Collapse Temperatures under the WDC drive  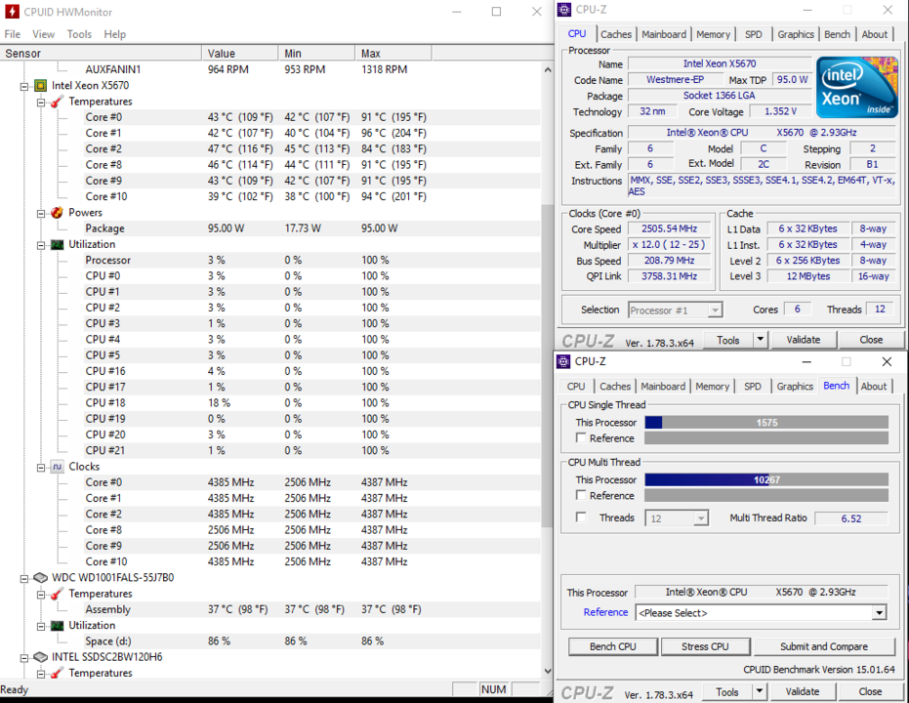(x=41, y=595)
